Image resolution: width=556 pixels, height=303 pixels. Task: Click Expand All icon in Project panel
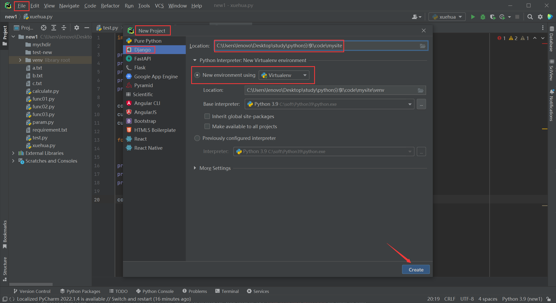[x=54, y=28]
